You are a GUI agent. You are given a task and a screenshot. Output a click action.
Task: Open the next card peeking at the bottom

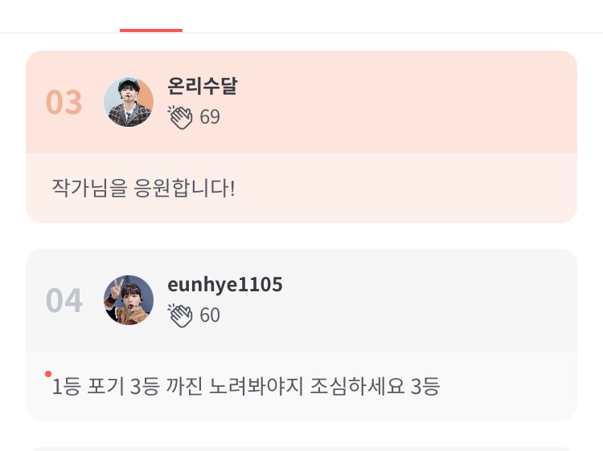coord(301,448)
